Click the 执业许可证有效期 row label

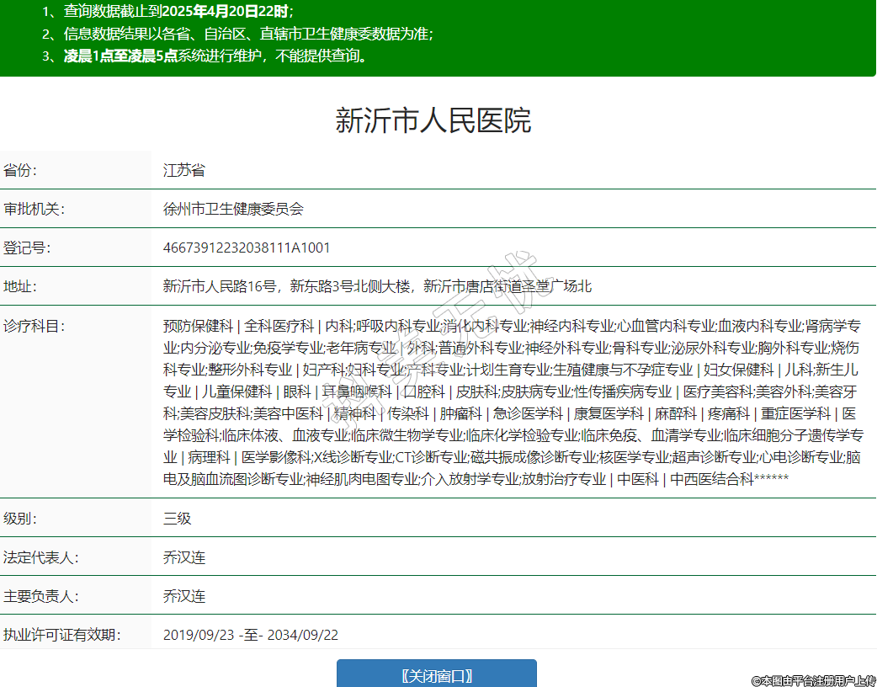(x=62, y=635)
